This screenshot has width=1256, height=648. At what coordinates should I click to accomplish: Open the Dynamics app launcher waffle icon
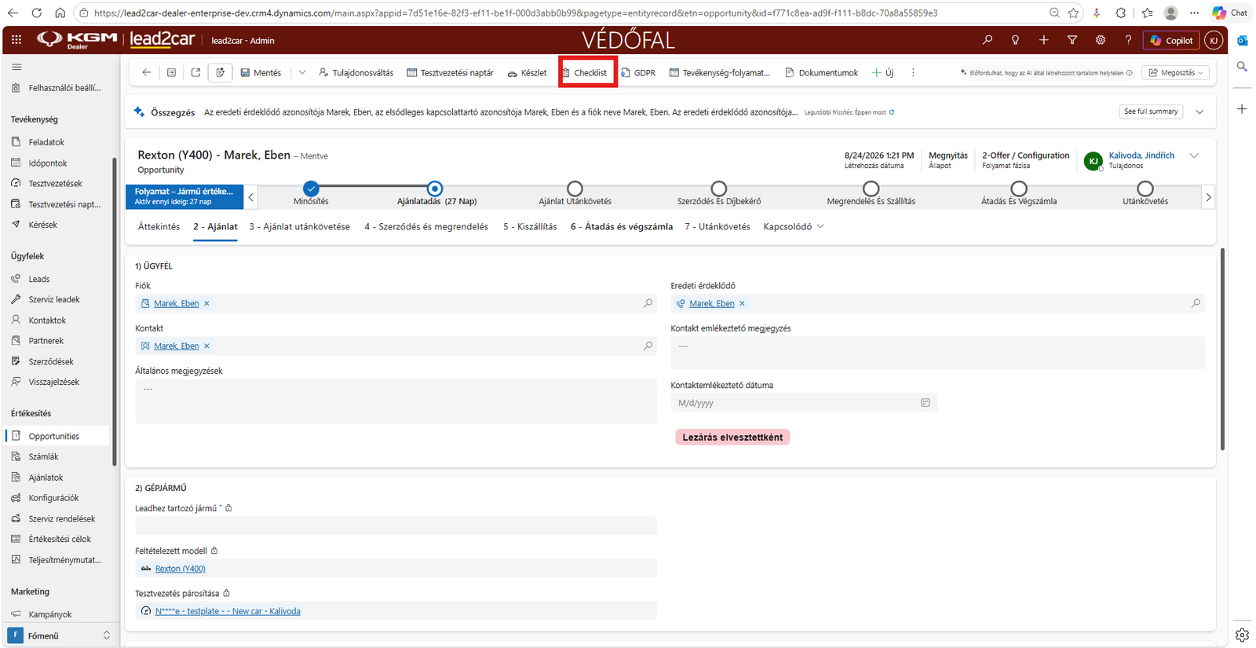pos(16,40)
